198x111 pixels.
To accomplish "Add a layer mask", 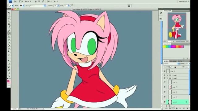I will (x=173, y=108).
